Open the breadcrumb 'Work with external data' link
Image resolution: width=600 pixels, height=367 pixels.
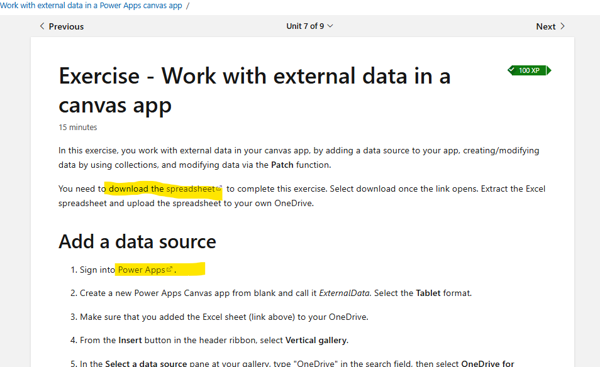(90, 5)
